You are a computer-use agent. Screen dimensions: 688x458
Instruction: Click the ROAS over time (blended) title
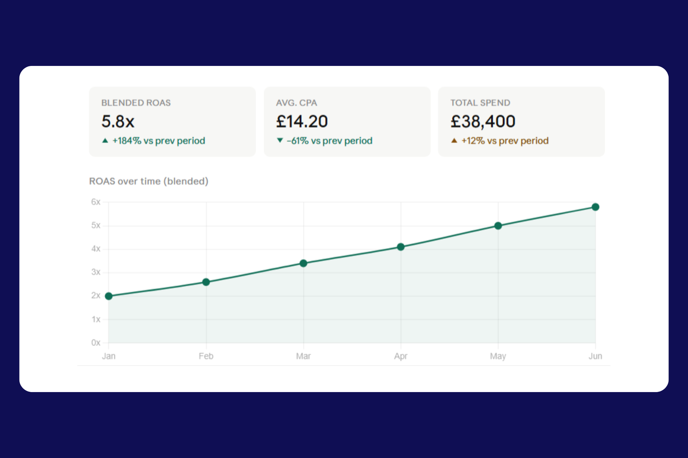149,181
